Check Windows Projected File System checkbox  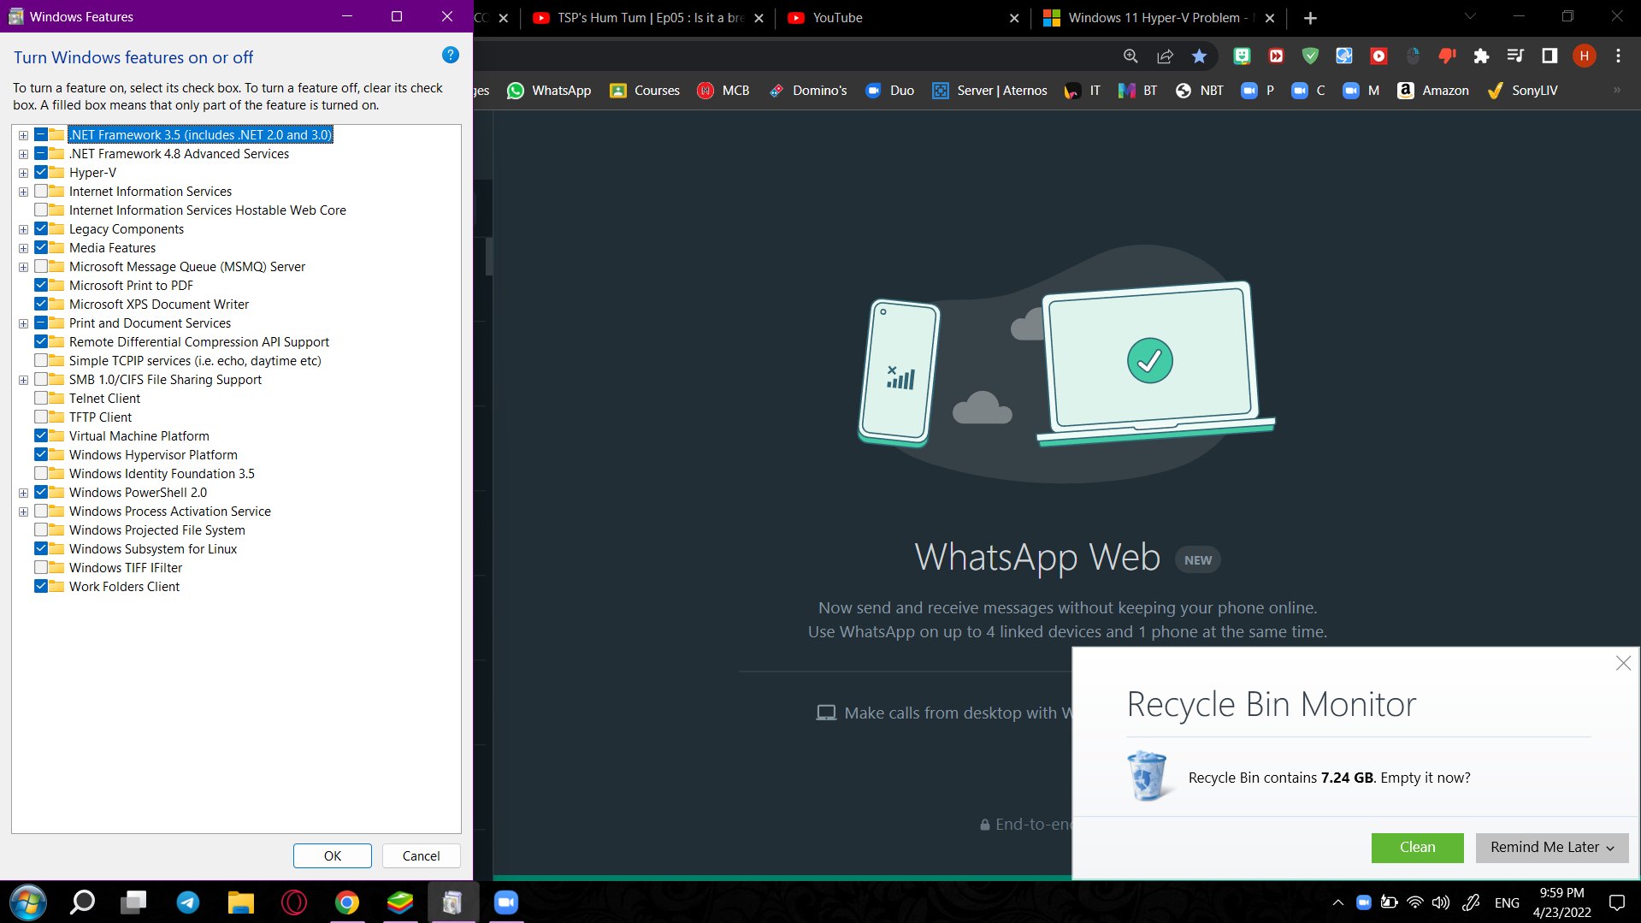click(x=41, y=530)
